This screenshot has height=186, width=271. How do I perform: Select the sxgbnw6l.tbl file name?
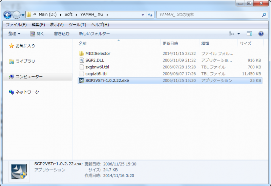point(97,67)
